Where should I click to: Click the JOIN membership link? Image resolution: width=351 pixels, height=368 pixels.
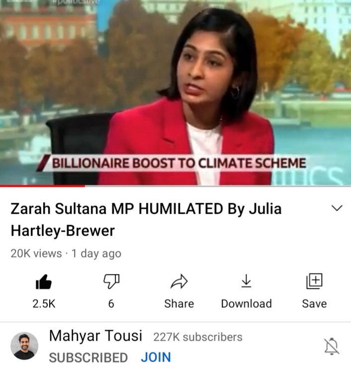coord(156,357)
